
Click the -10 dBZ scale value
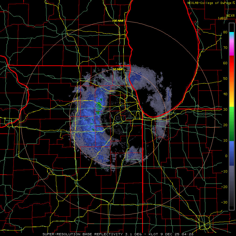(224, 171)
